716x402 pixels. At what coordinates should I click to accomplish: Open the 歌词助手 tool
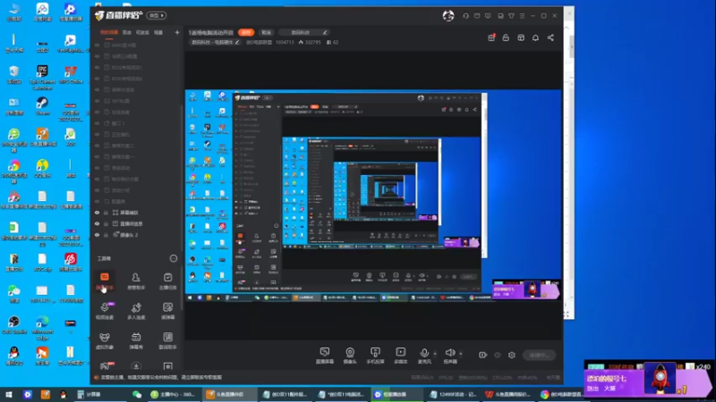click(167, 340)
